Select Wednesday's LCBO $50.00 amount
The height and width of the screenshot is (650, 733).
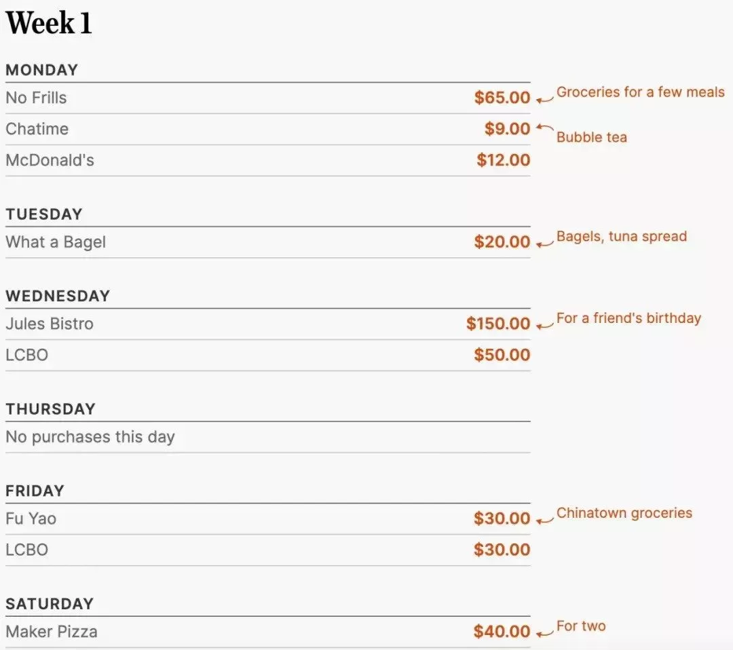click(502, 355)
